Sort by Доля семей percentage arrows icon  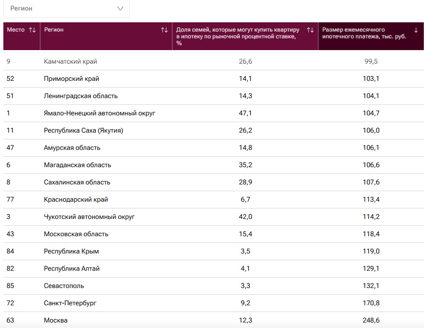(310, 30)
